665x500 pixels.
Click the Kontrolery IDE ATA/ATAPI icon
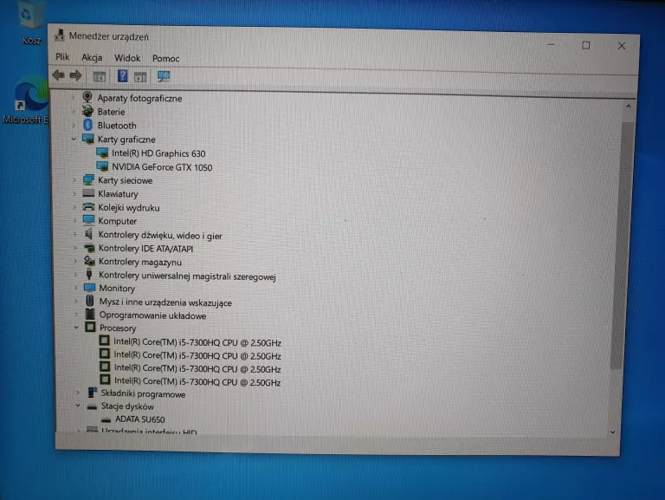[x=89, y=248]
